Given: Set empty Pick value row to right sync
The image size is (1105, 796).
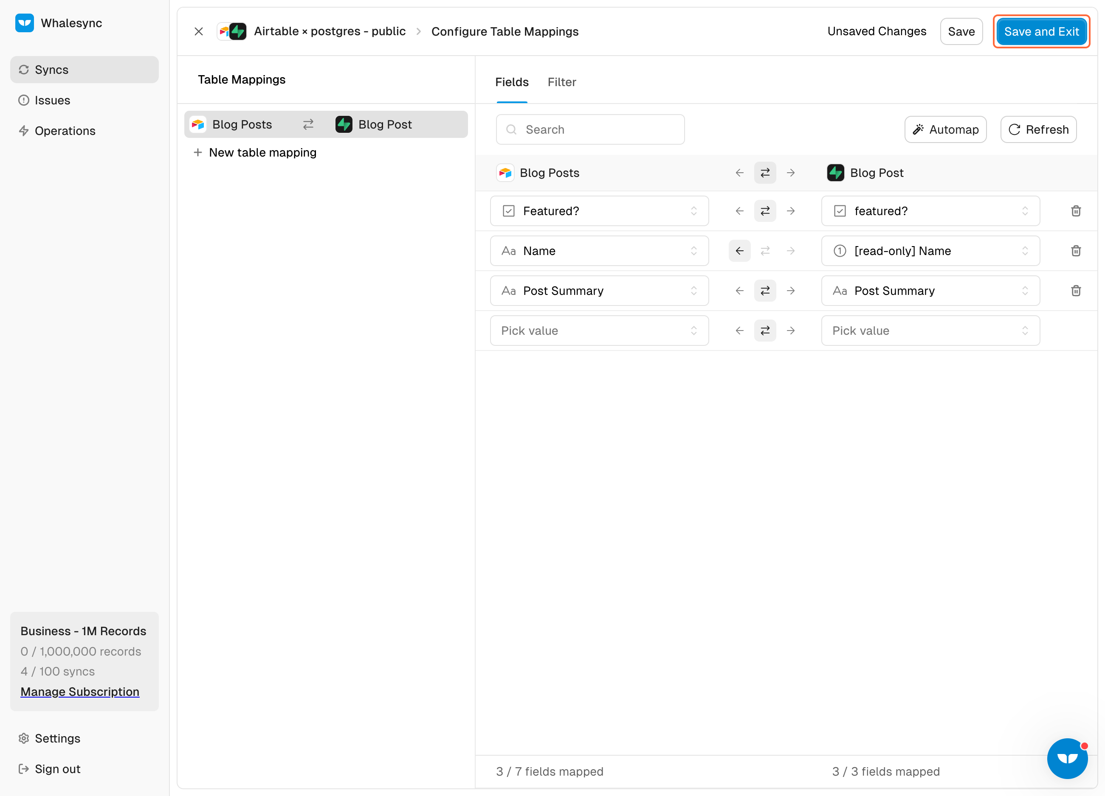Looking at the screenshot, I should (x=791, y=331).
